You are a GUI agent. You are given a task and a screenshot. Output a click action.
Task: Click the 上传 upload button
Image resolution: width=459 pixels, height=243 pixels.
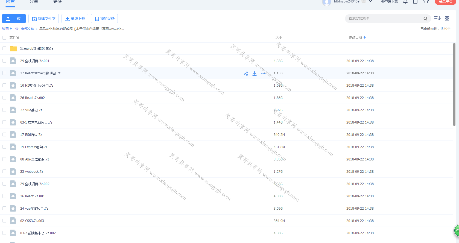click(14, 19)
